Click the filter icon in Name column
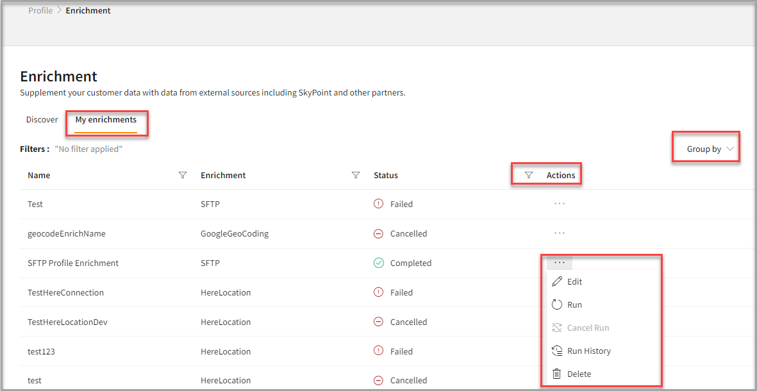Viewport: 757px width, 391px height. [x=183, y=175]
